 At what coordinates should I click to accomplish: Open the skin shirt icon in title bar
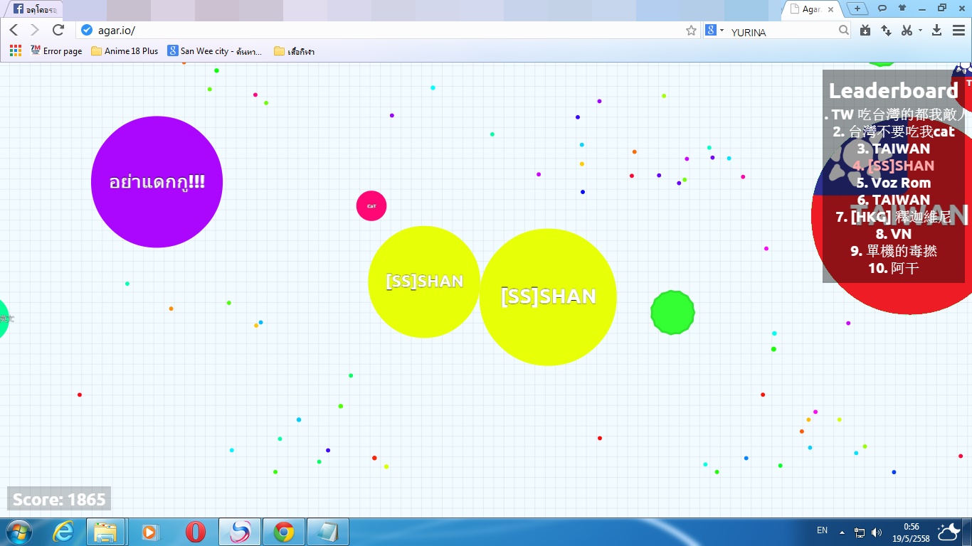(x=902, y=9)
